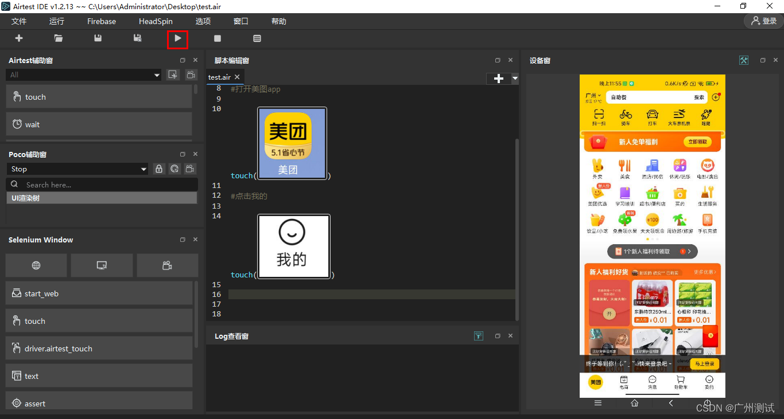Close the test.air tab

click(x=237, y=77)
